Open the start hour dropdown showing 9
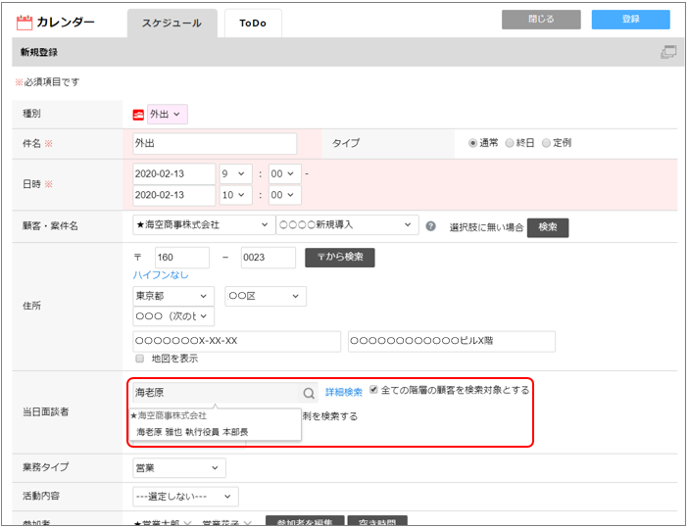689x528 pixels. 236,174
